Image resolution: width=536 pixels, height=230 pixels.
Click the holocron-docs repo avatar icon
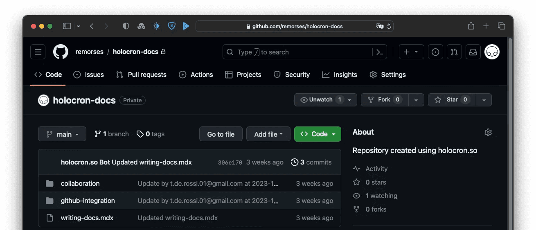(x=44, y=100)
